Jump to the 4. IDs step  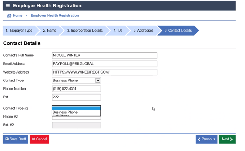[118, 31]
